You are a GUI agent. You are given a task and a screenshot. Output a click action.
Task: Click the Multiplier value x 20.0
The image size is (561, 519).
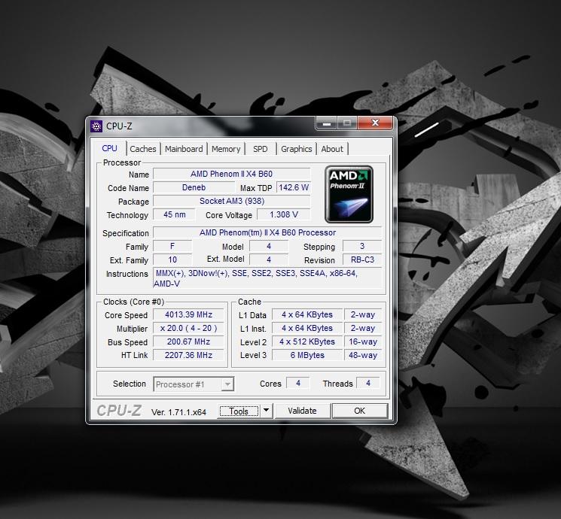tap(188, 328)
